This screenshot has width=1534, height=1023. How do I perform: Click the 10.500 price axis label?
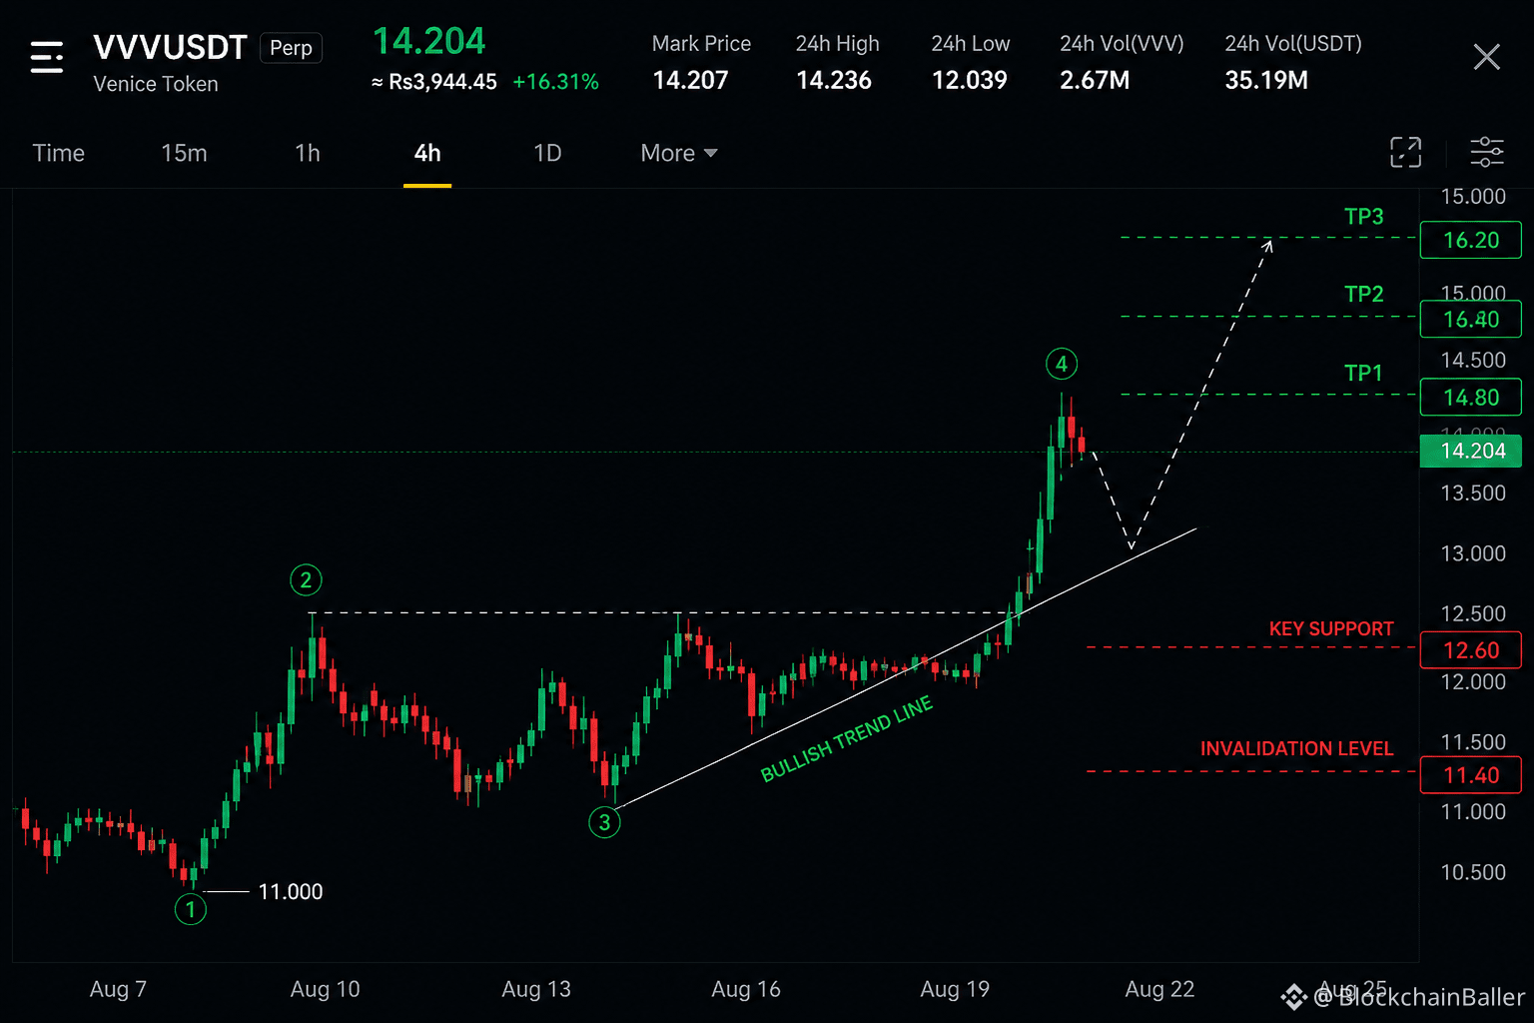coord(1473,872)
